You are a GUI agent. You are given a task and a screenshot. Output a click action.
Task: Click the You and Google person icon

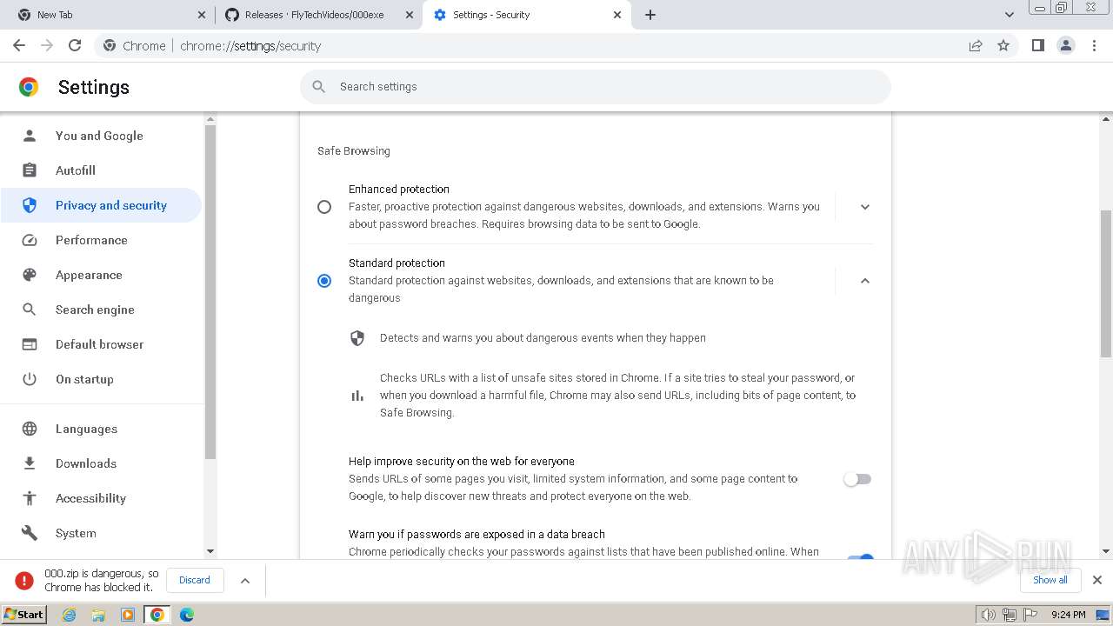pos(30,136)
